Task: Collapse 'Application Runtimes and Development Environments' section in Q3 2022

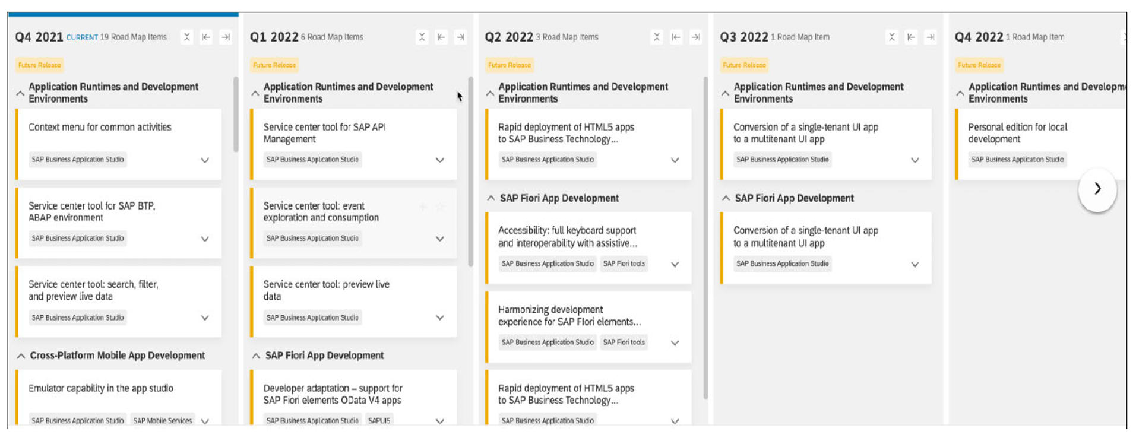Action: pos(725,93)
